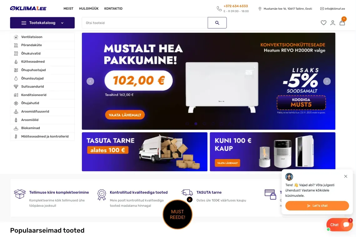Go to previous banner slide arrow
Image resolution: width=356 pixels, height=237 pixels.
tap(90, 81)
